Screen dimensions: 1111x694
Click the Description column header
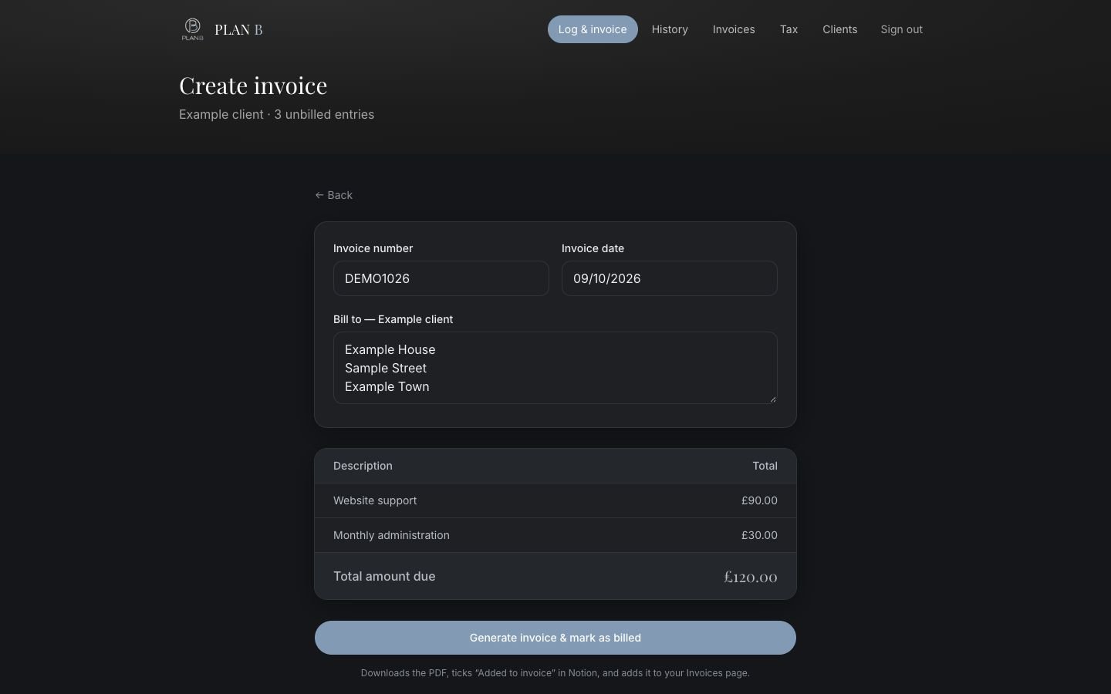point(363,466)
